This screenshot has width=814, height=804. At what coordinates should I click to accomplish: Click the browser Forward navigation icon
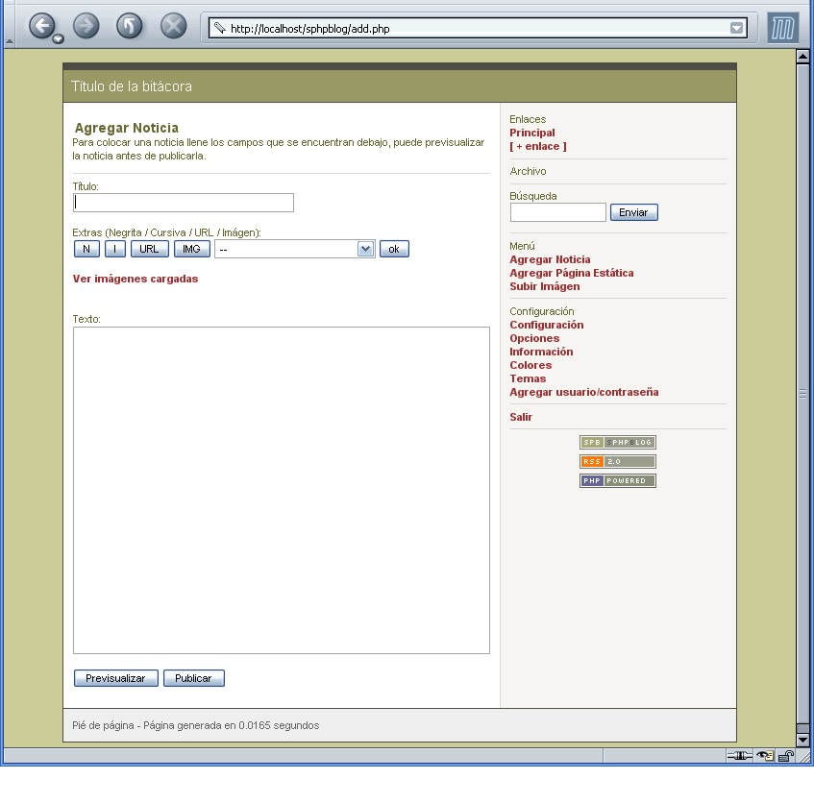pyautogui.click(x=86, y=26)
